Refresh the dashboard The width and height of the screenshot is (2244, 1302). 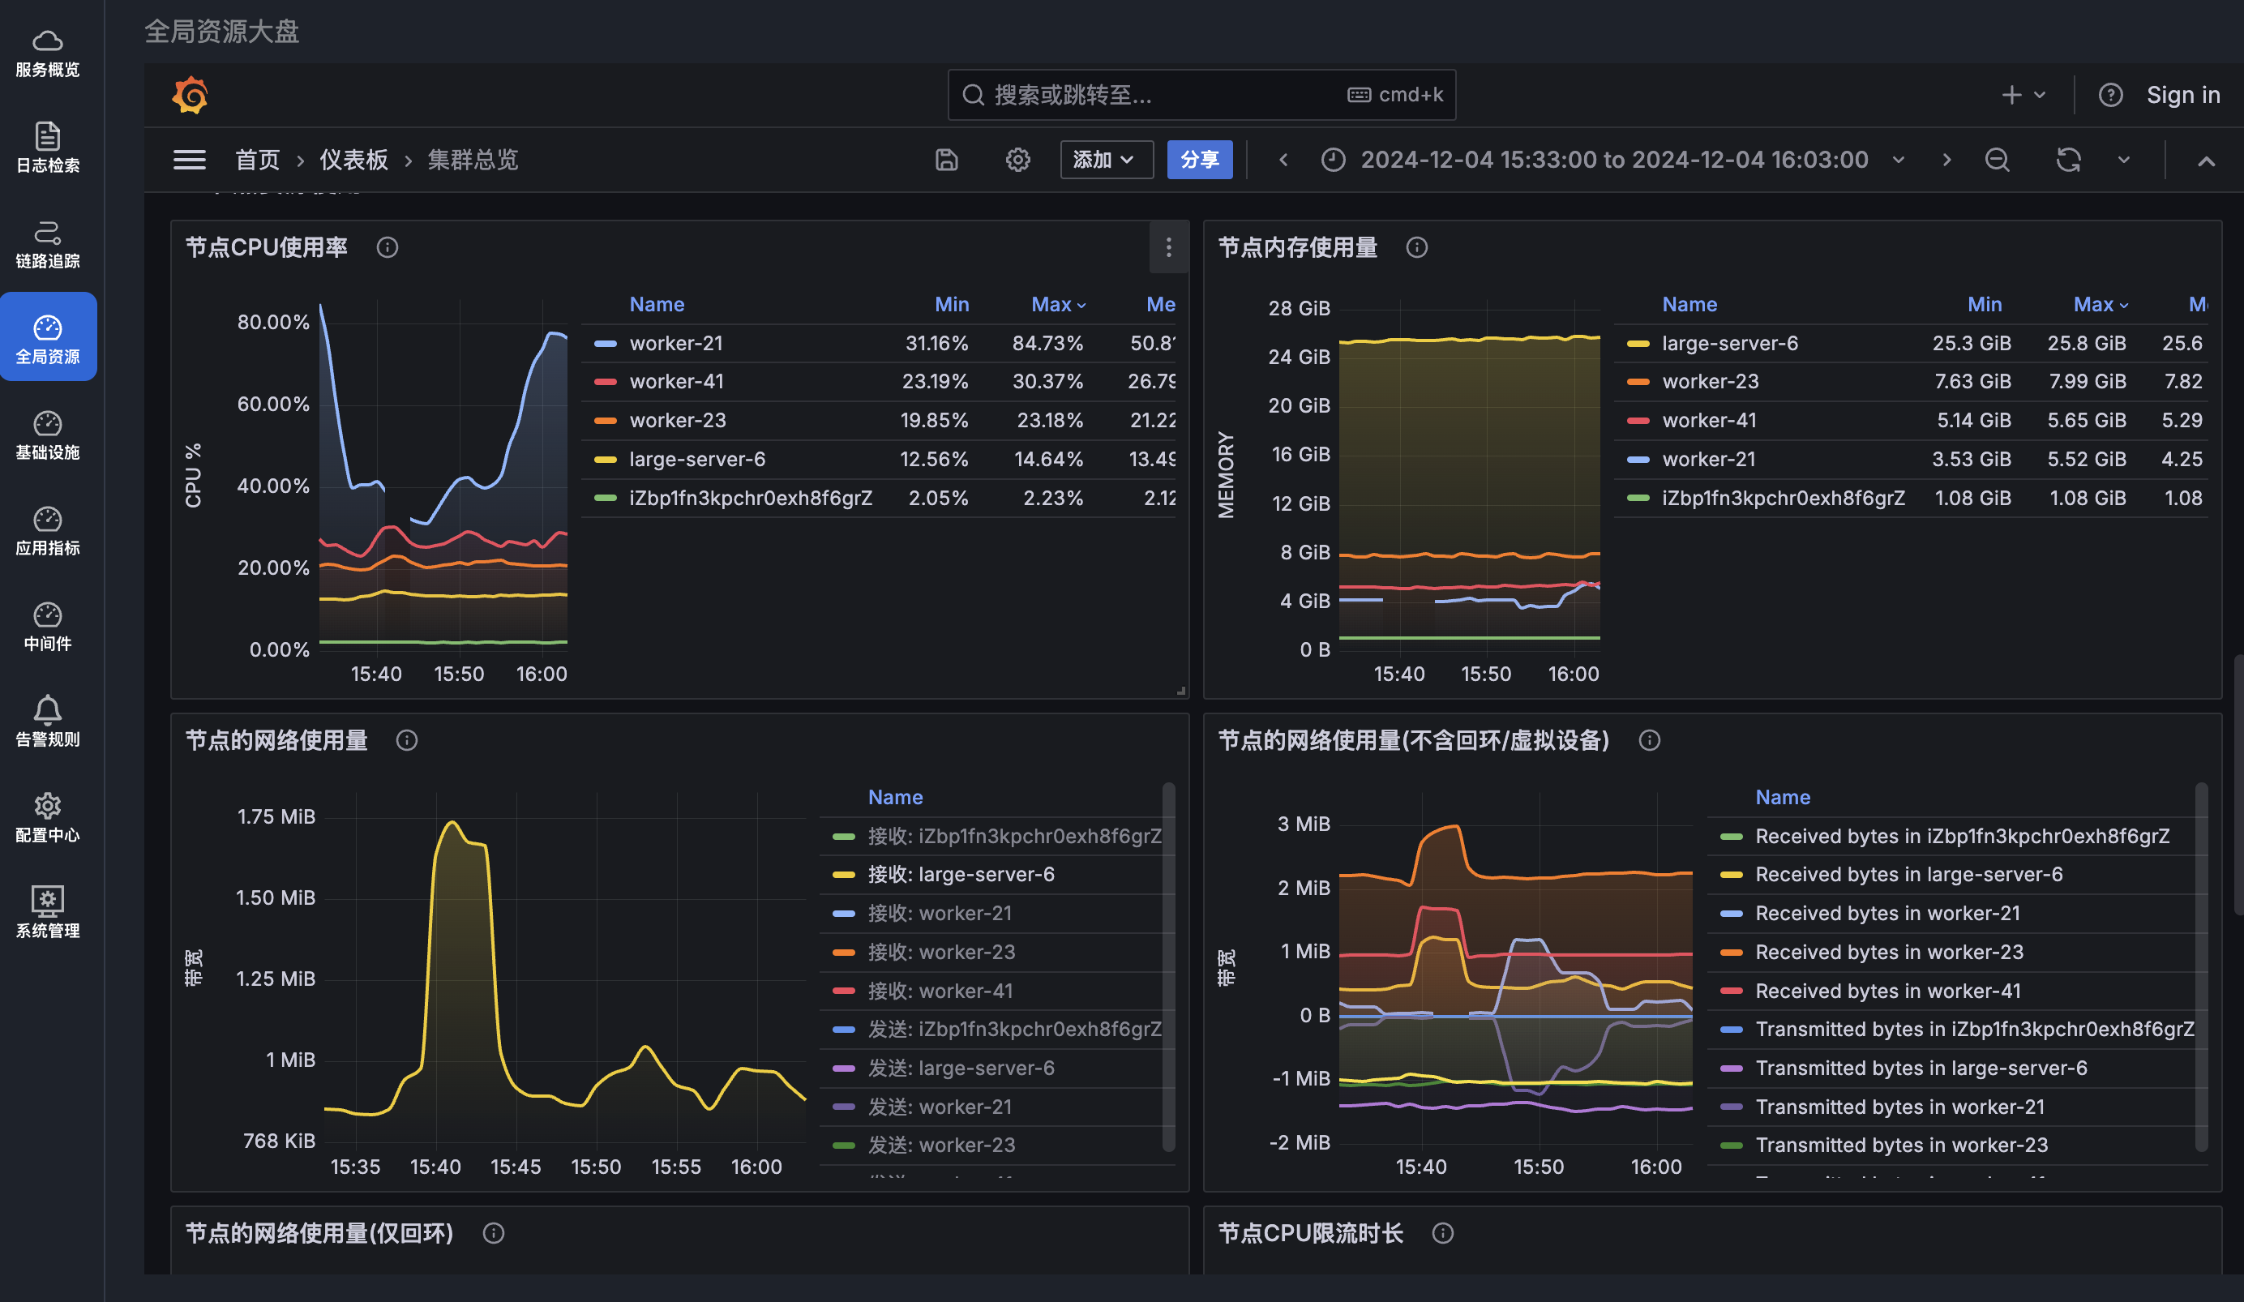click(x=2069, y=160)
